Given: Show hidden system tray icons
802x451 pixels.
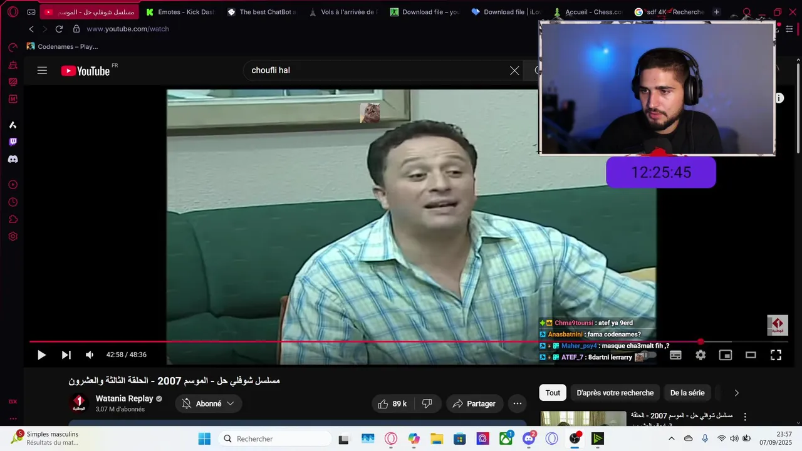Looking at the screenshot, I should click(672, 438).
